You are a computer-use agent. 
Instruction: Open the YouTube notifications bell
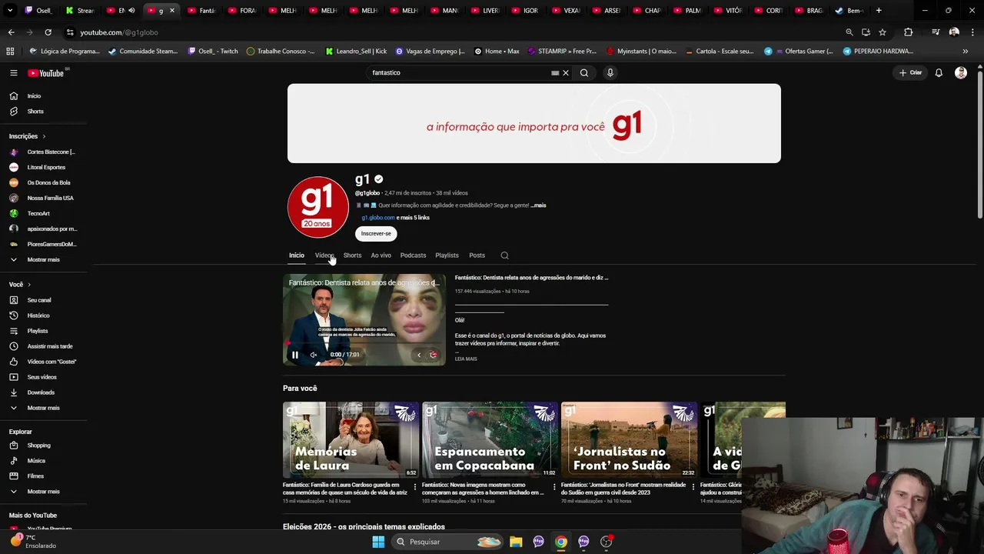(x=939, y=73)
